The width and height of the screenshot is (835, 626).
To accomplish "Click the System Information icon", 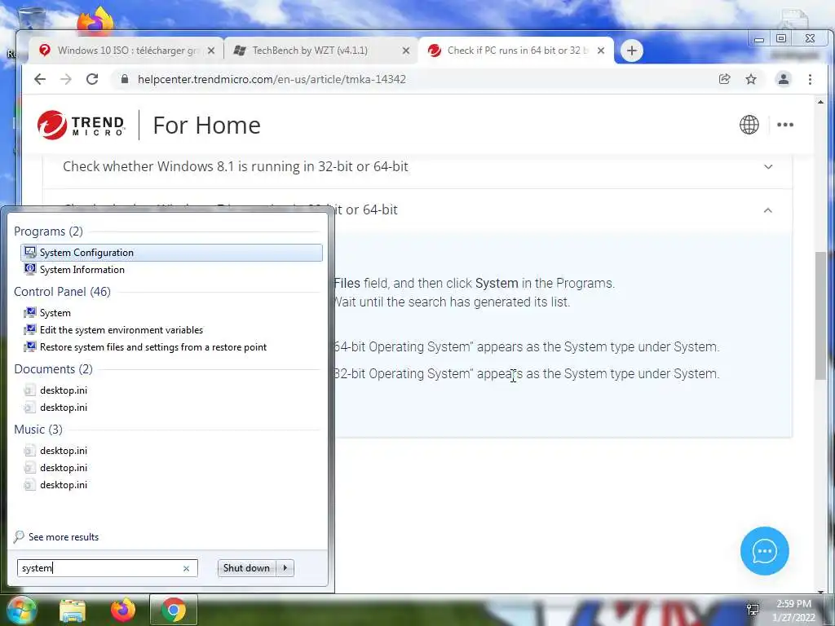I will (30, 269).
